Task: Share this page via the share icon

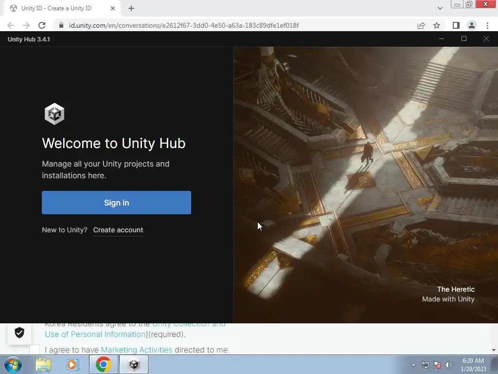Action: [421, 25]
